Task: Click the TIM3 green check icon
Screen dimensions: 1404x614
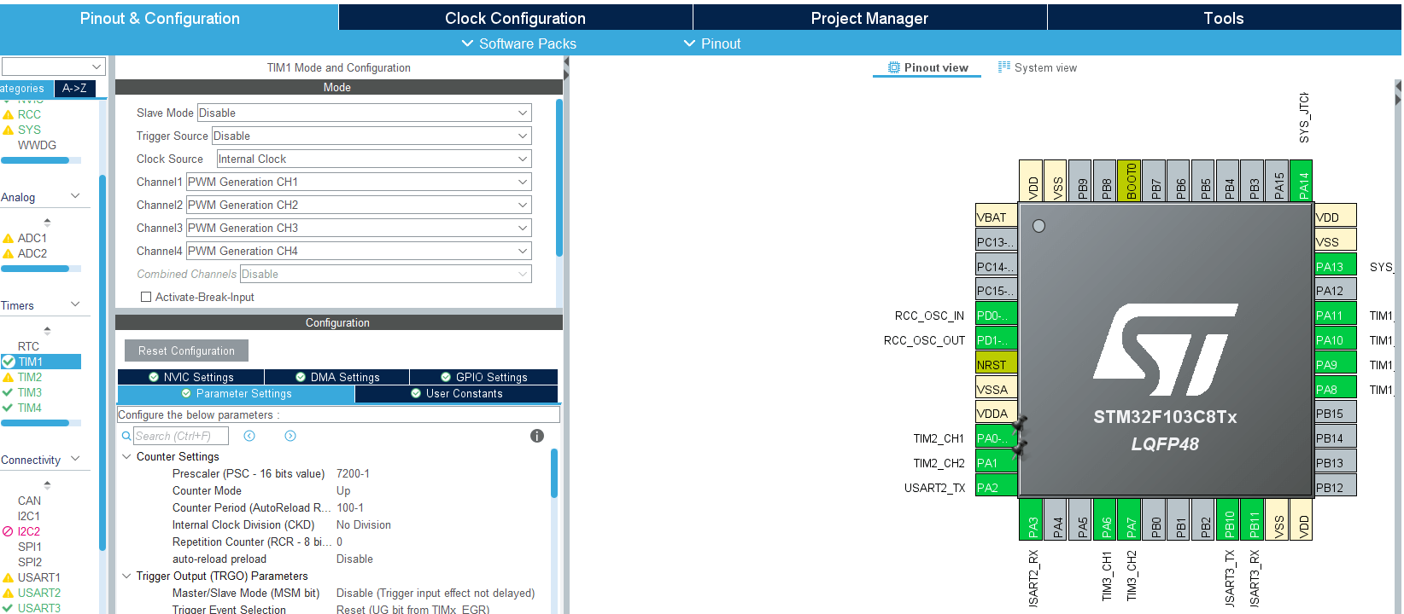Action: (x=9, y=392)
